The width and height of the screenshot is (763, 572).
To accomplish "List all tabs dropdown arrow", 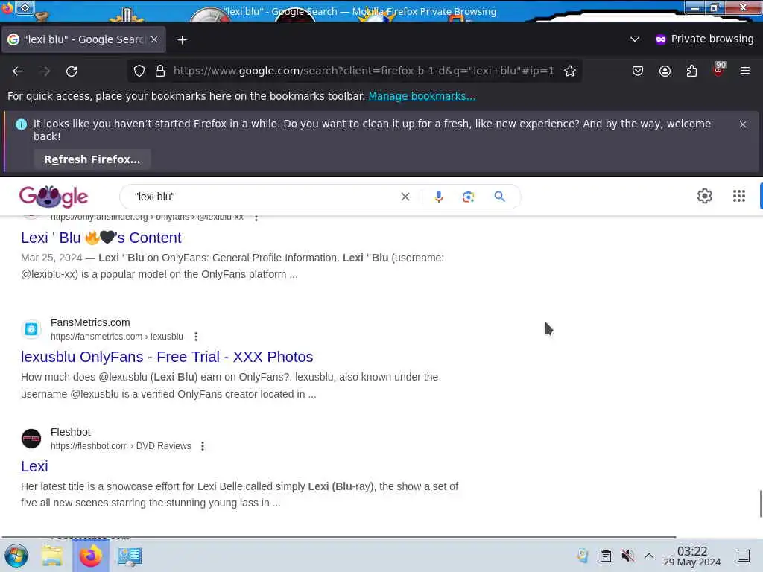I will click(x=634, y=39).
